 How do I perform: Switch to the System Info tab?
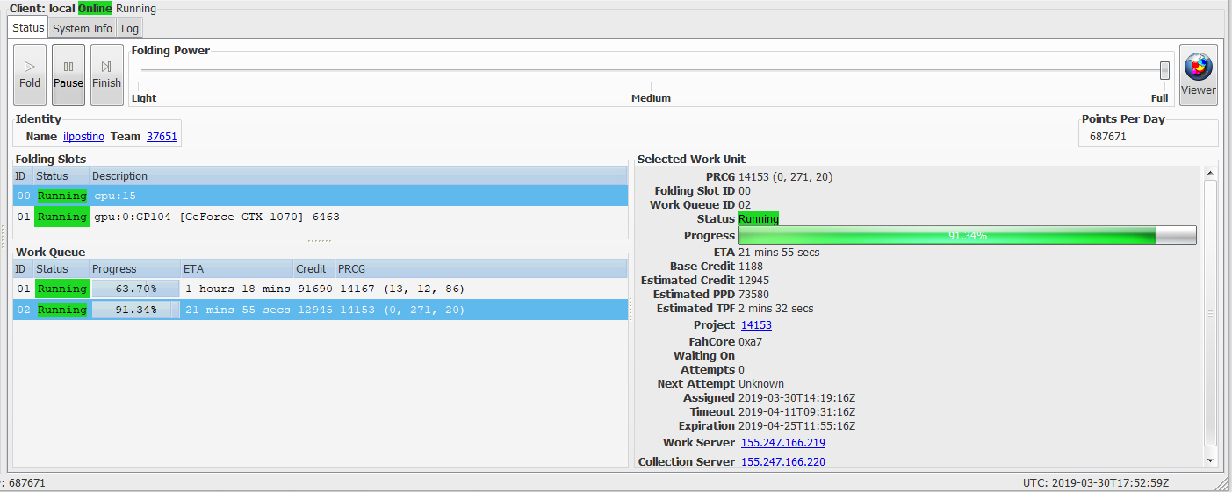(x=83, y=28)
